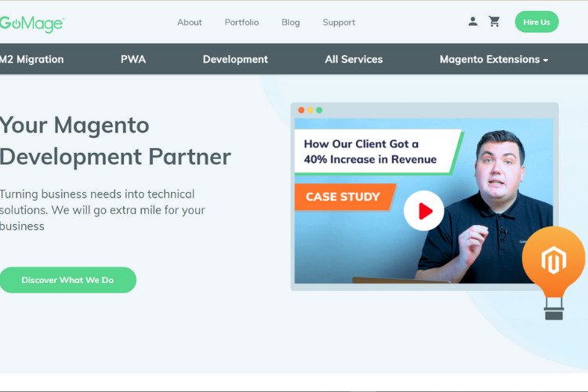Open the Development menu item
The width and height of the screenshot is (588, 392).
tap(235, 60)
